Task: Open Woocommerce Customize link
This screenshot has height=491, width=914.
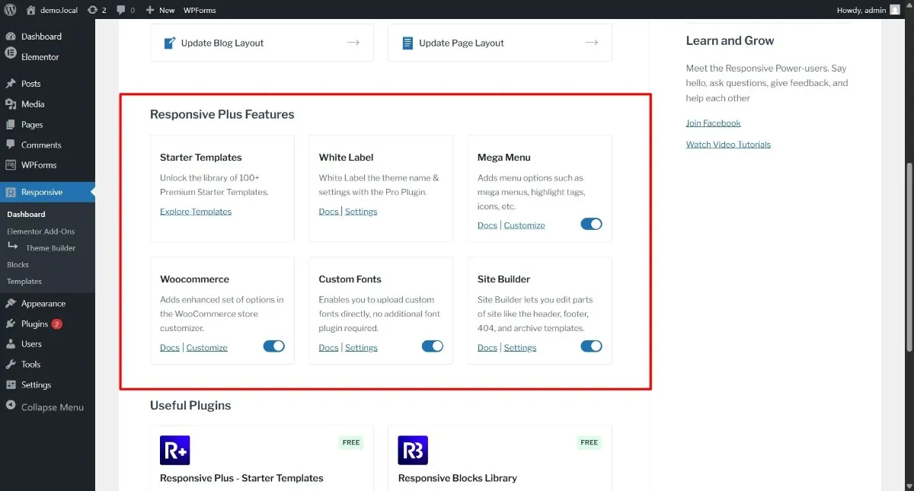Action: [x=207, y=348]
